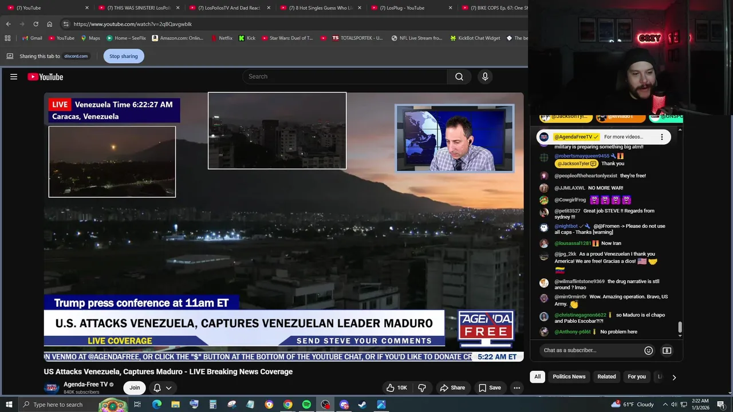Image resolution: width=733 pixels, height=412 pixels.
Task: Select the For you chip
Action: [636, 377]
